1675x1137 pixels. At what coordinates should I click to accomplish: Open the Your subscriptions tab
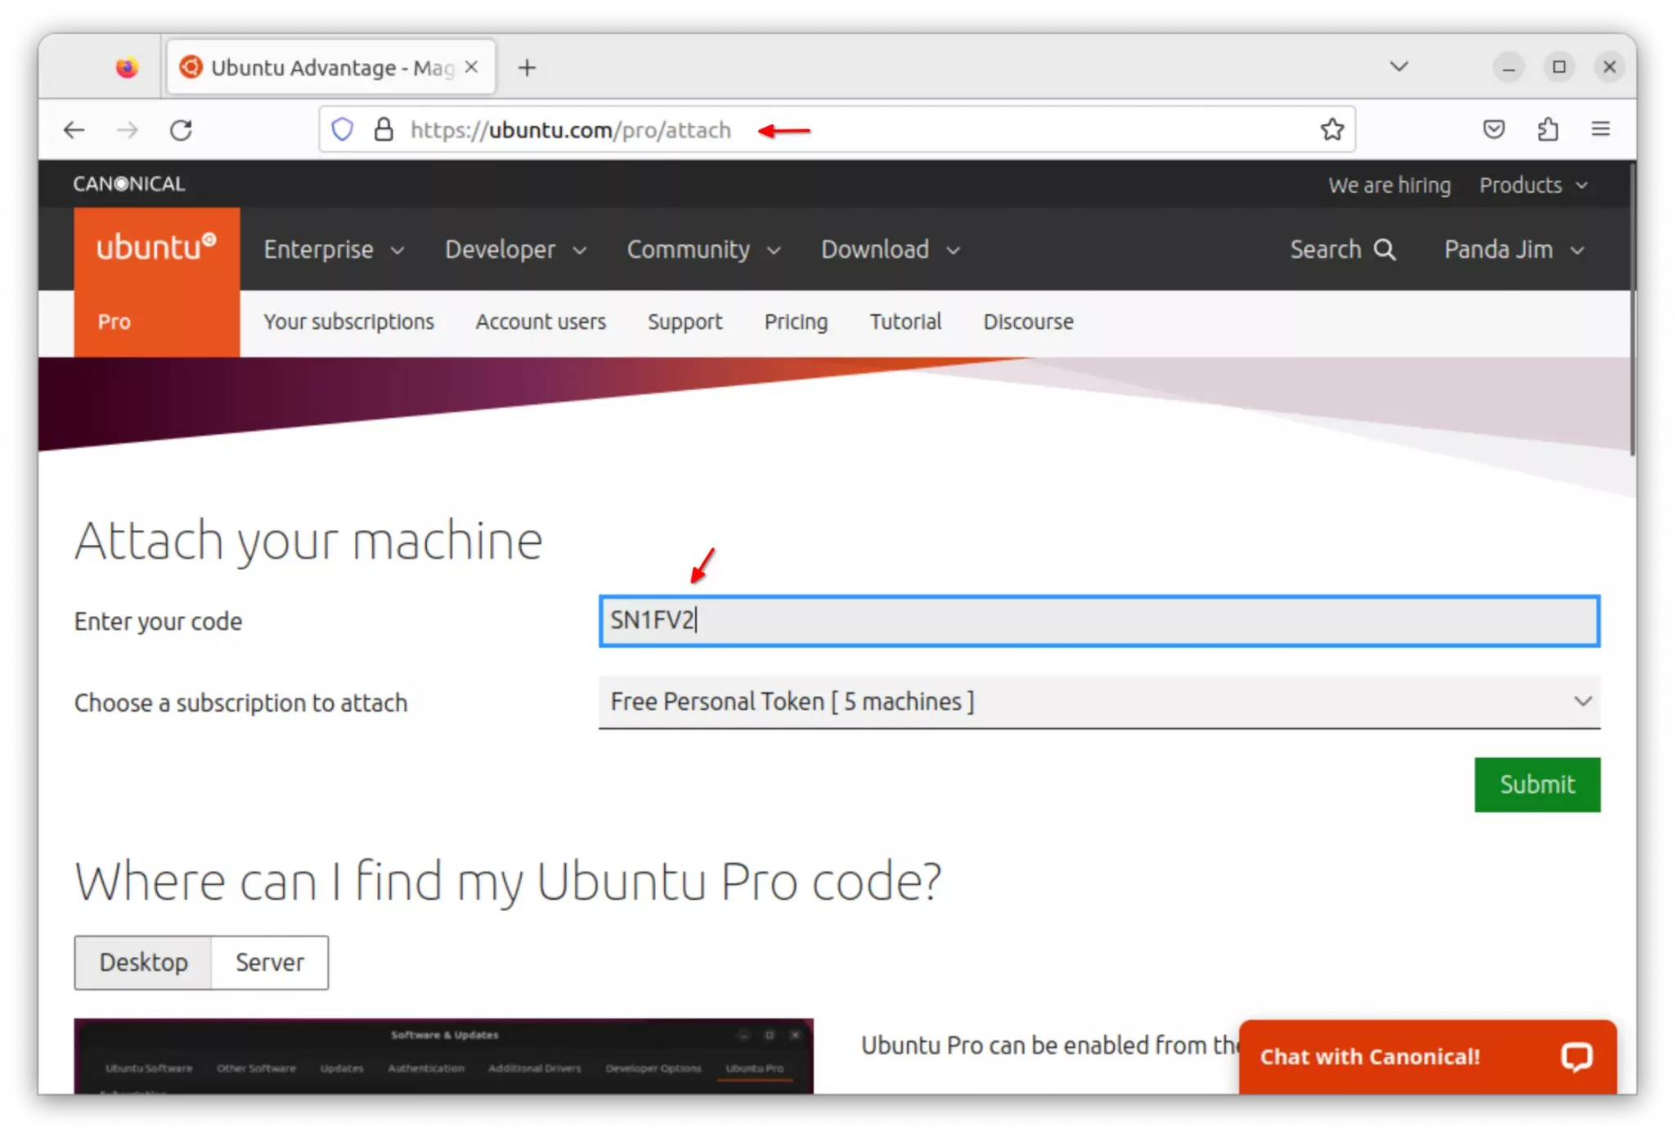[x=348, y=321]
